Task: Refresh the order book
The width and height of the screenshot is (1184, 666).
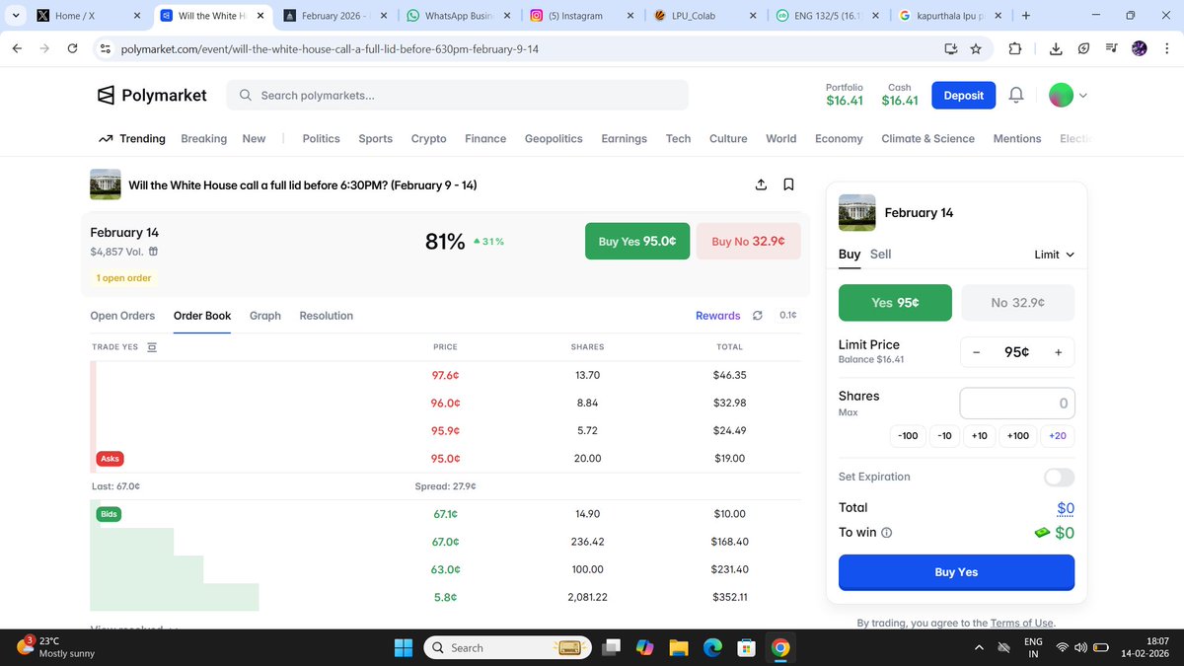Action: pos(758,316)
